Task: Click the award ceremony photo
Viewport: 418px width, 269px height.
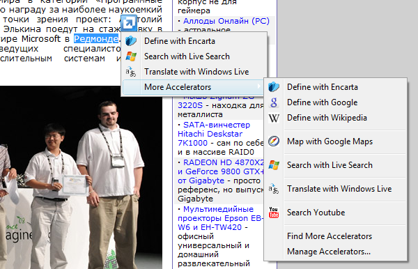Action: (x=81, y=177)
